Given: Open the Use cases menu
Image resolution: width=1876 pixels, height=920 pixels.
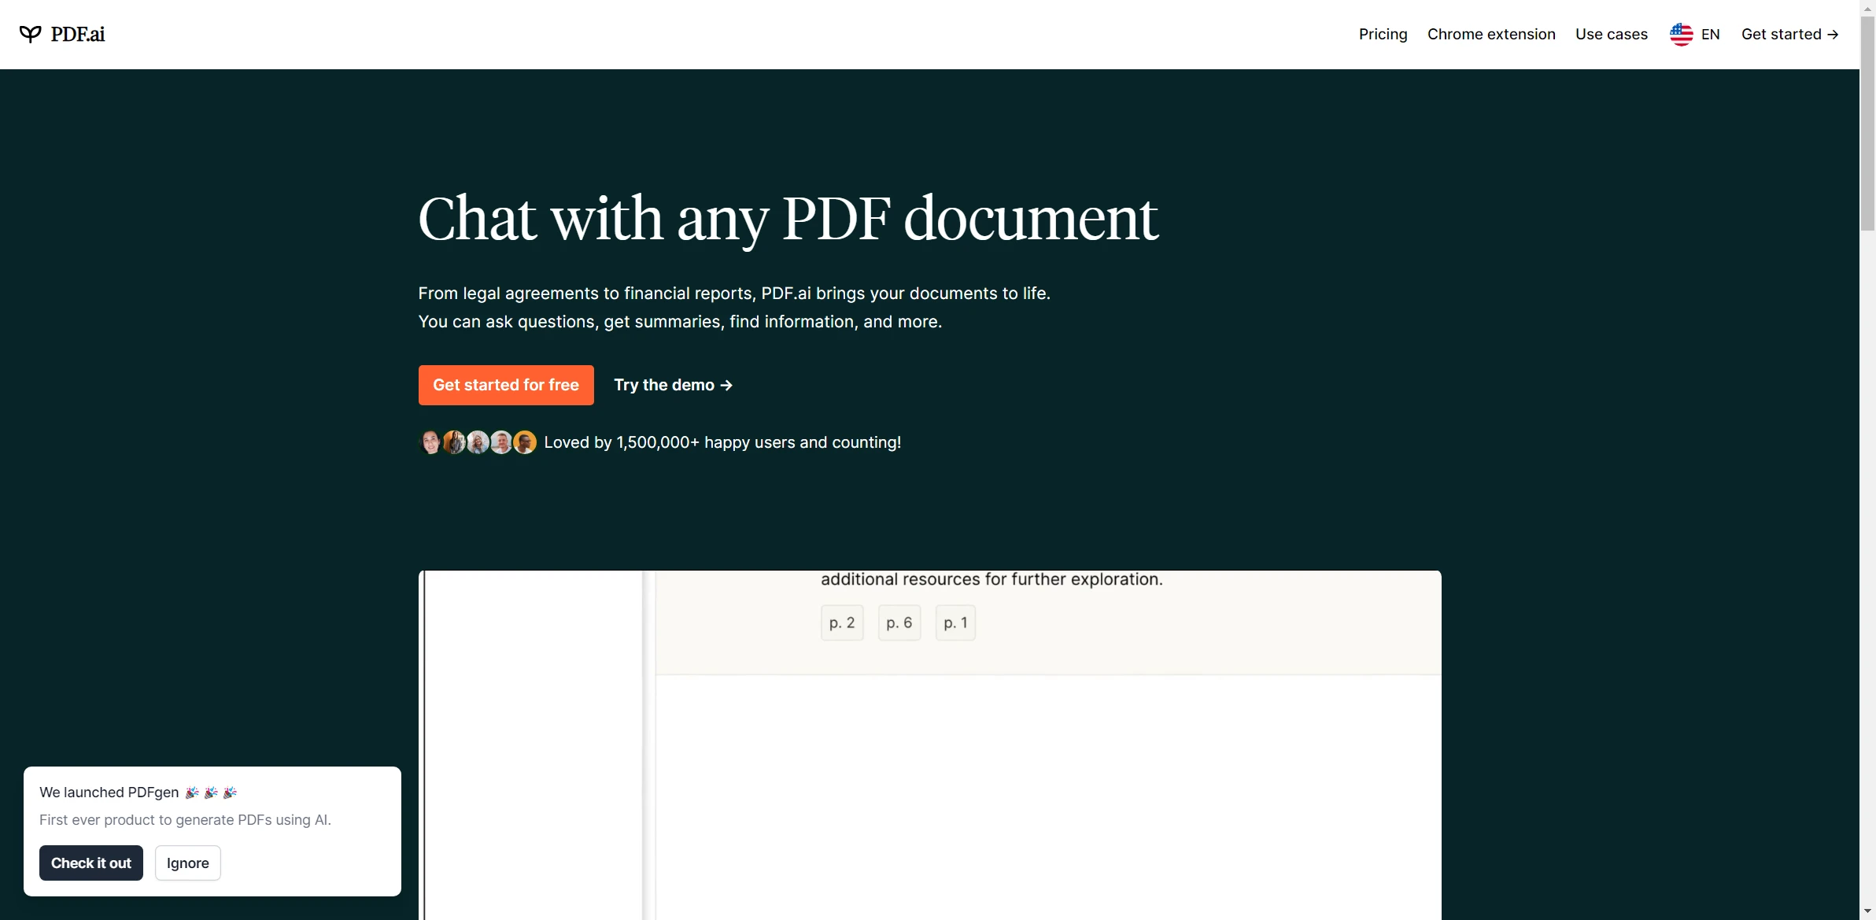Looking at the screenshot, I should point(1611,34).
